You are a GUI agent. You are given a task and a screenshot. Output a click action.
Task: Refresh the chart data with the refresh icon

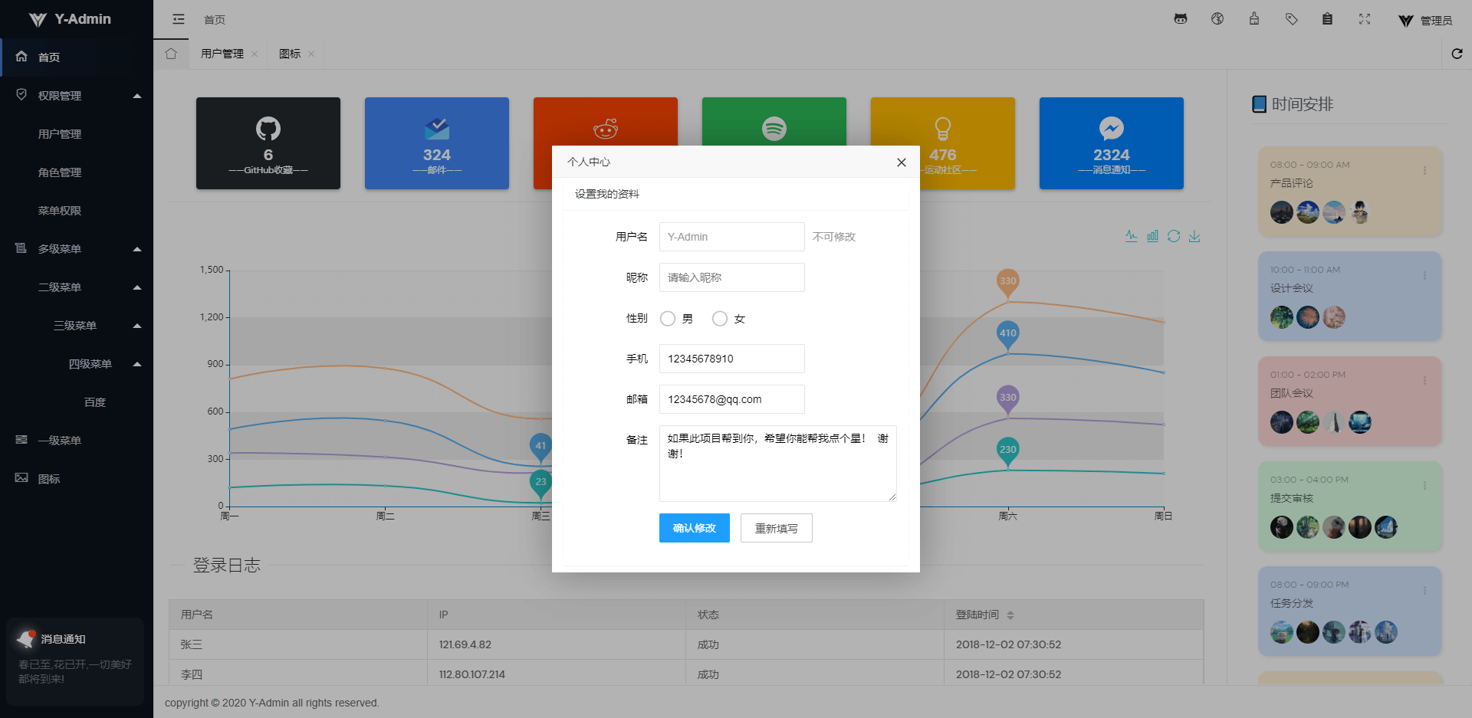click(x=1174, y=236)
